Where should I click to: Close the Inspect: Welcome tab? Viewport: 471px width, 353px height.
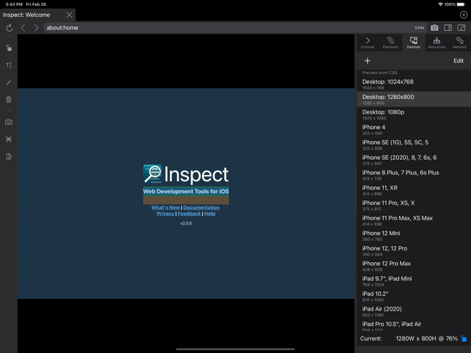click(x=70, y=15)
